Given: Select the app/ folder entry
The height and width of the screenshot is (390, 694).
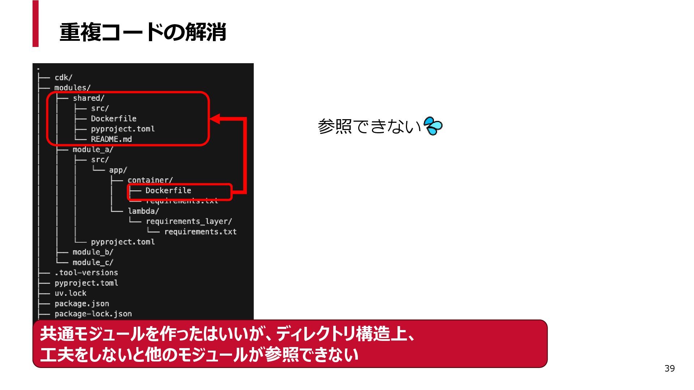Looking at the screenshot, I should [x=118, y=170].
